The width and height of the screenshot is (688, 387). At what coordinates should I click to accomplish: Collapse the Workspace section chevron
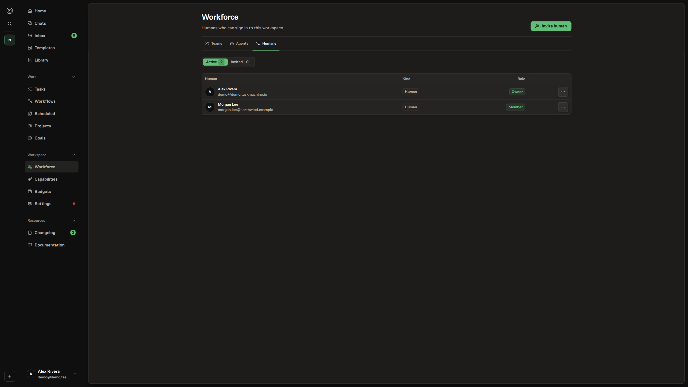pos(74,155)
